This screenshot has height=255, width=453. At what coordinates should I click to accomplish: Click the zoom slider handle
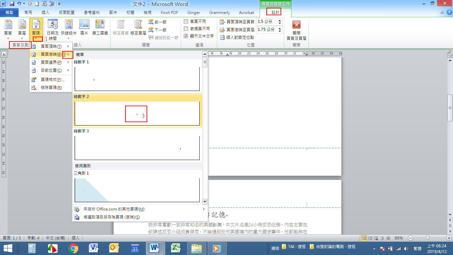click(428, 238)
